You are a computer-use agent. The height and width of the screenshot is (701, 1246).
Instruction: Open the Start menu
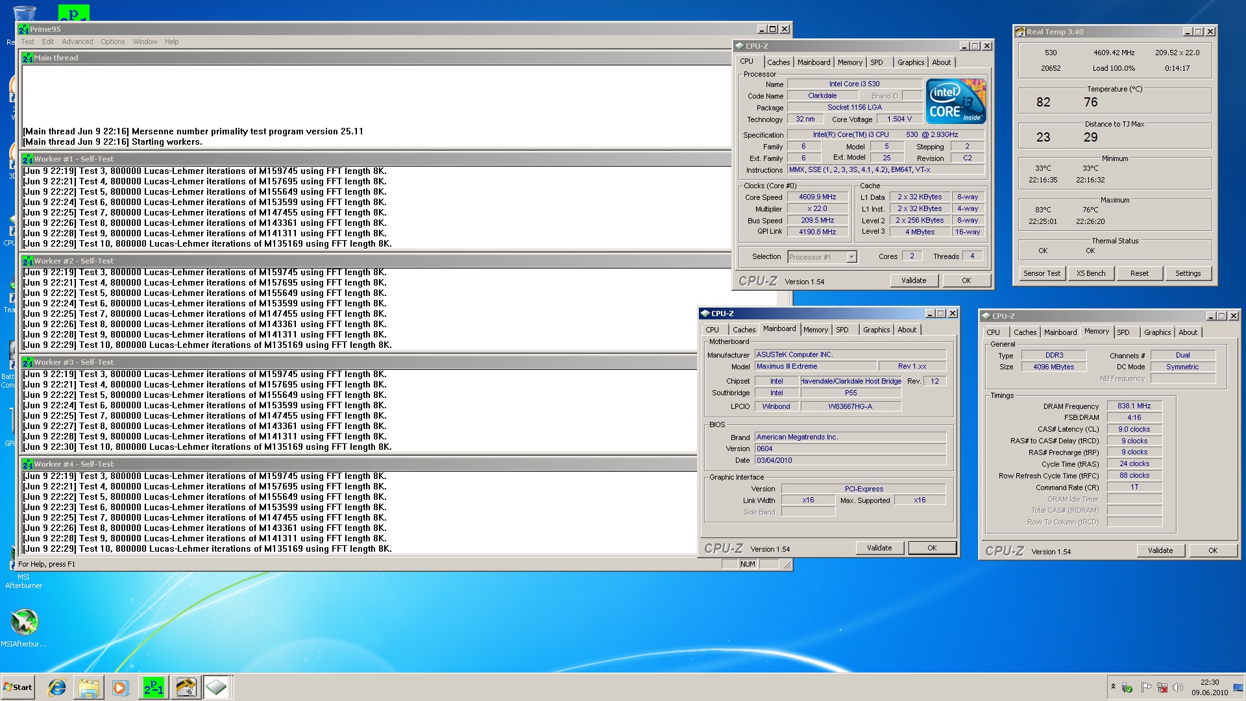[x=18, y=687]
